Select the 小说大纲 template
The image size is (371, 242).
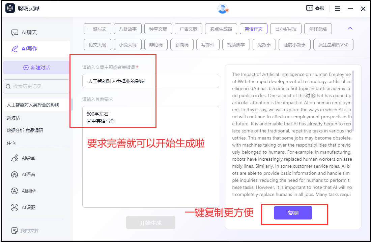(128, 45)
